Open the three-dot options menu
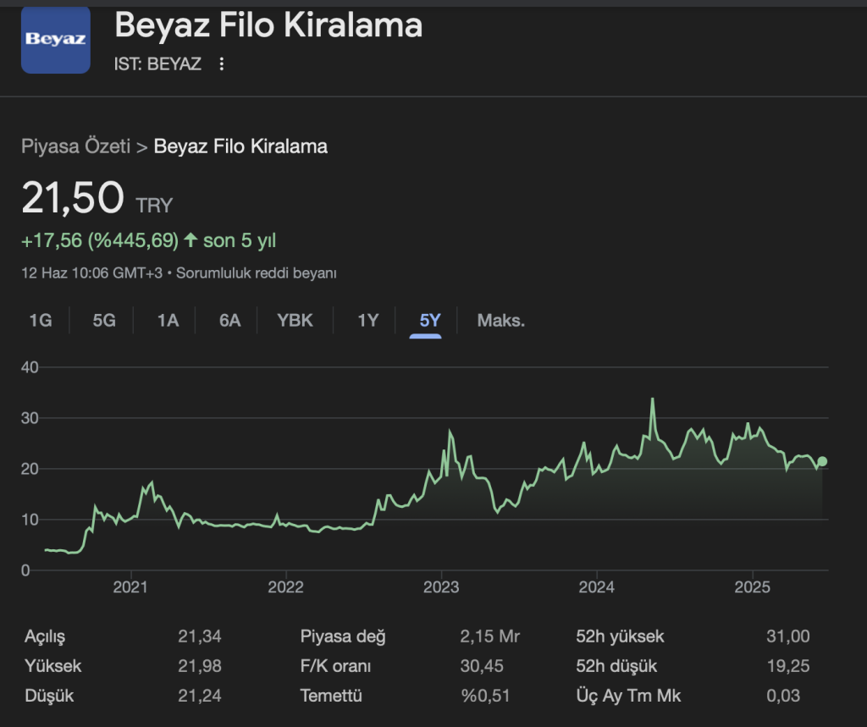The image size is (867, 727). point(222,64)
